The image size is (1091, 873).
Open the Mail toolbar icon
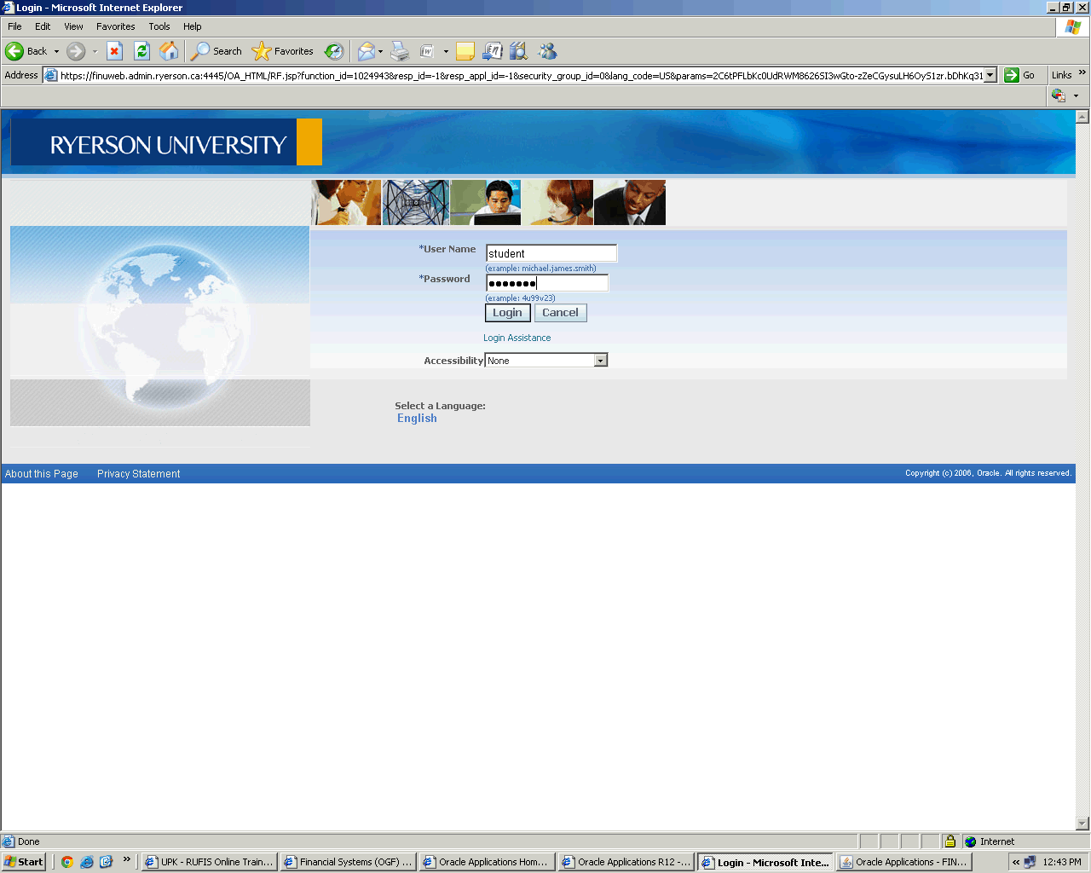point(366,51)
